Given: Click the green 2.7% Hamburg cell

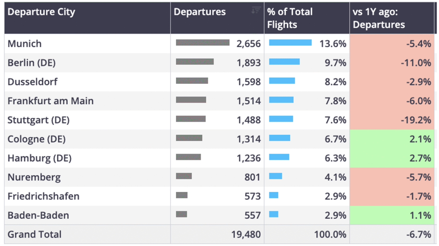Looking at the screenshot, I should pyautogui.click(x=392, y=158).
